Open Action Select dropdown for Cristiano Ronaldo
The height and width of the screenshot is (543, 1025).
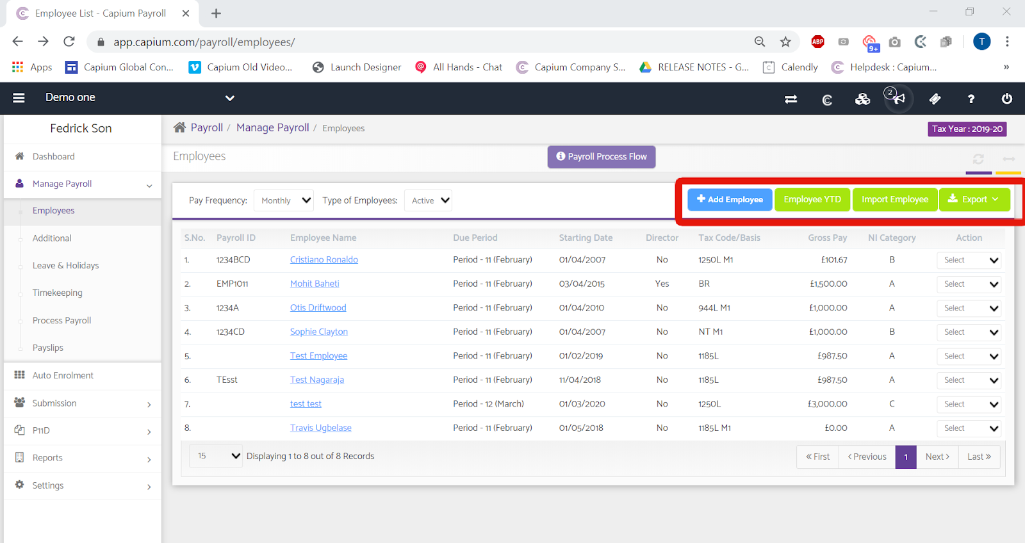coord(969,260)
